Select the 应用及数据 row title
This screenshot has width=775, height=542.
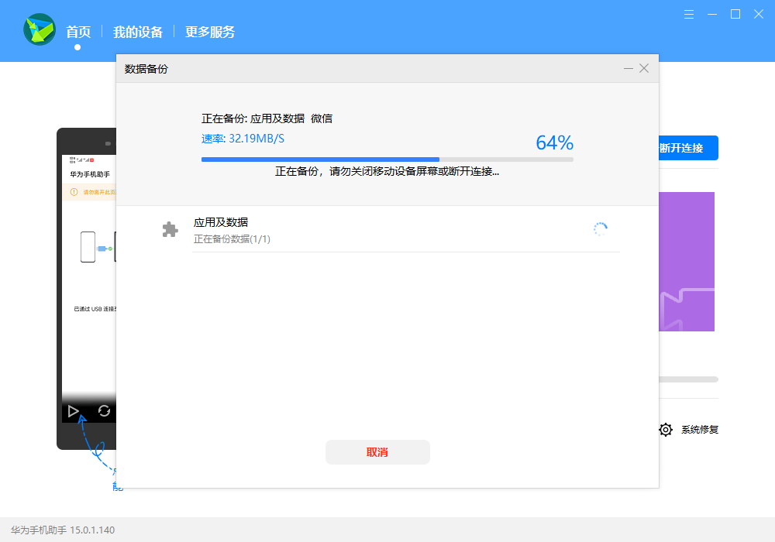[x=221, y=222]
